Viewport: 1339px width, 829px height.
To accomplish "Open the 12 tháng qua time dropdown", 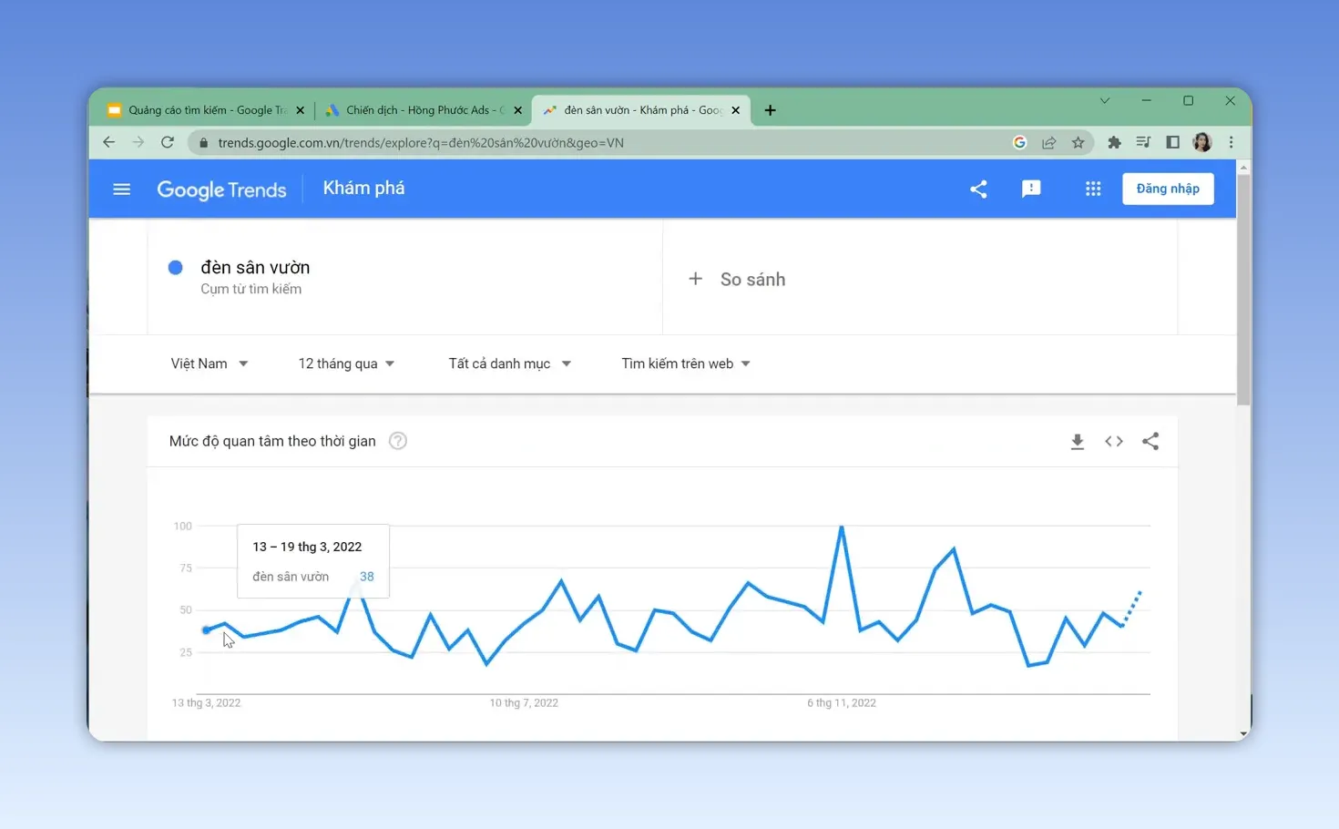I will point(346,363).
